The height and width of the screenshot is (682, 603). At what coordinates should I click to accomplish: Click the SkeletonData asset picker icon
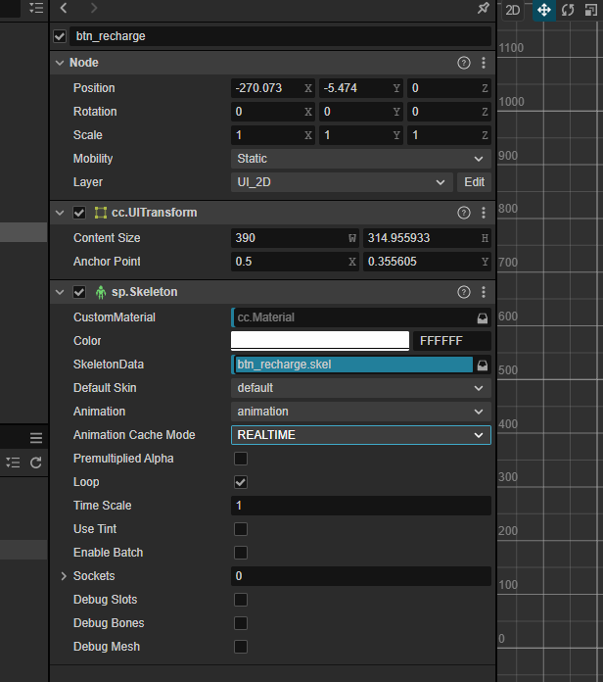pyautogui.click(x=483, y=365)
